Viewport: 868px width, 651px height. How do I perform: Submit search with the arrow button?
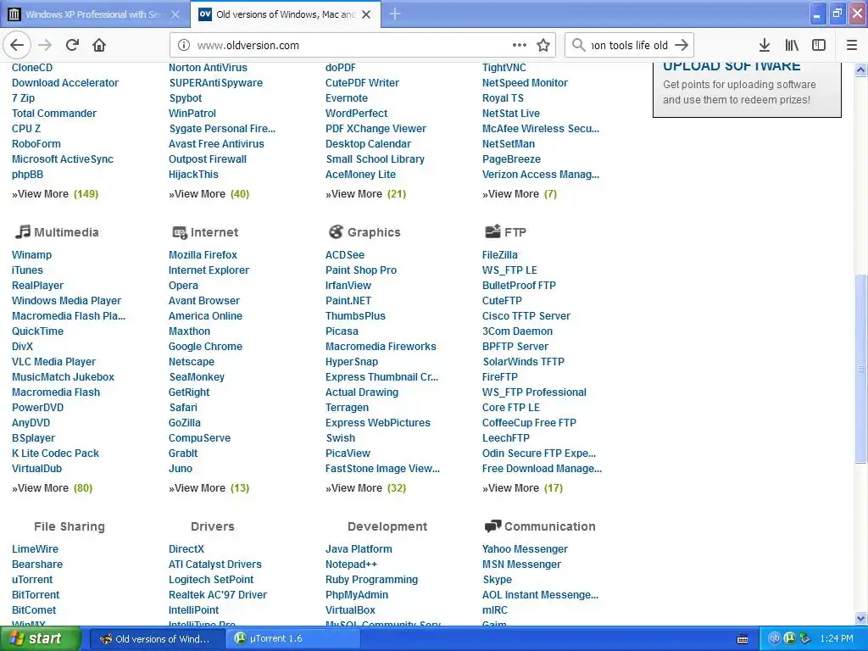682,45
